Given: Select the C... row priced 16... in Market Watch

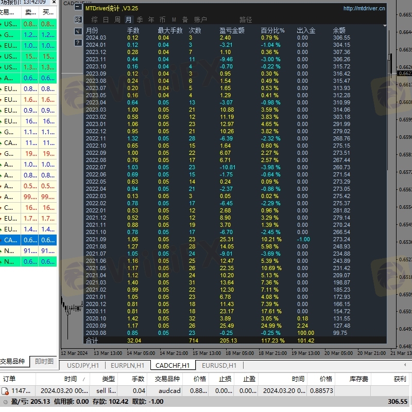Looking at the screenshot, I should (x=28, y=208).
